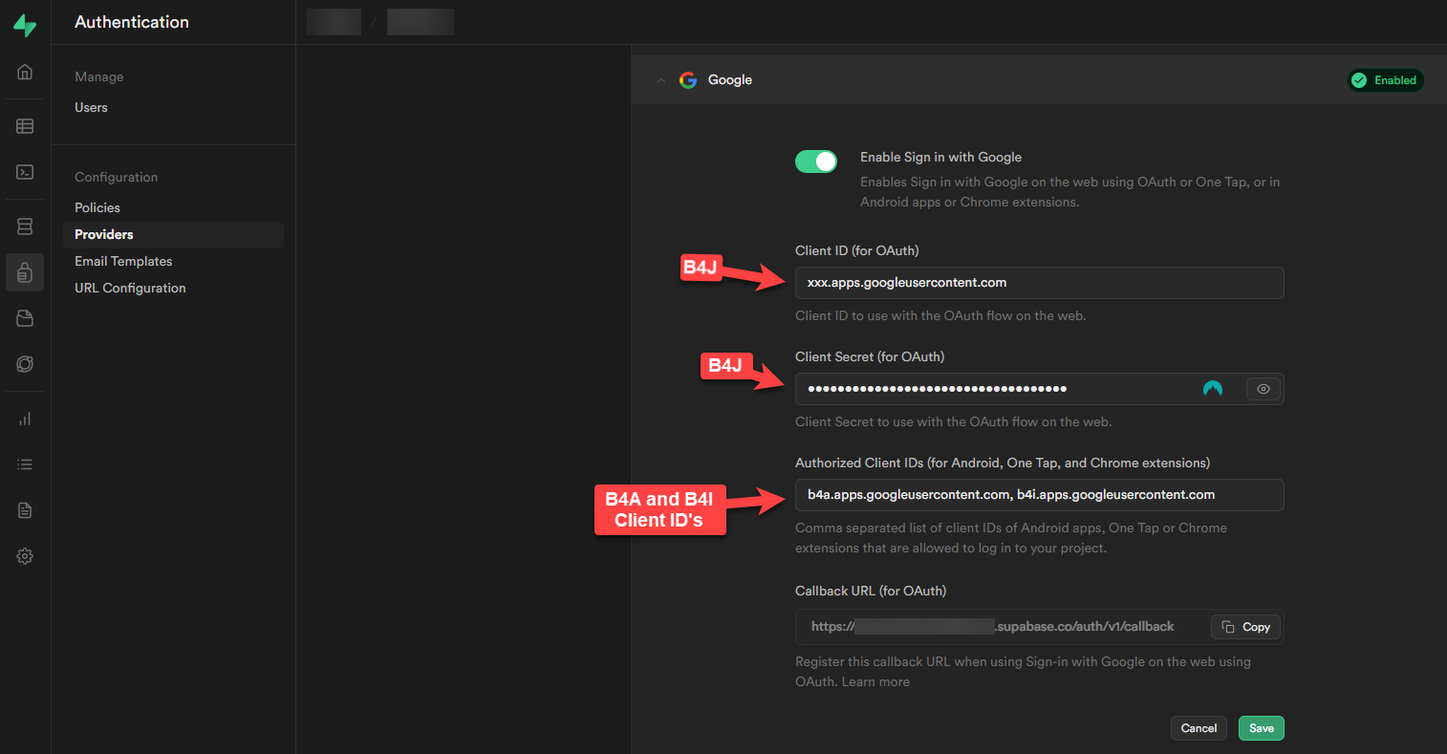Open the API Docs sidebar icon
The height and width of the screenshot is (754, 1447).
click(24, 509)
